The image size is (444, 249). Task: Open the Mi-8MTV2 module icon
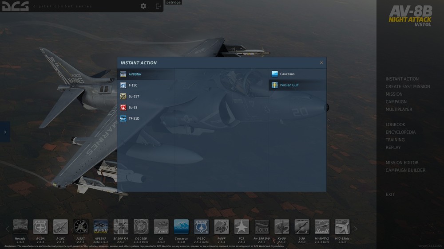pyautogui.click(x=322, y=227)
